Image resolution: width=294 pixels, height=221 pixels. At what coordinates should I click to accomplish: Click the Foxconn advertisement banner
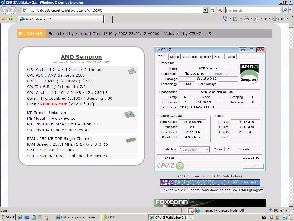[210, 203]
